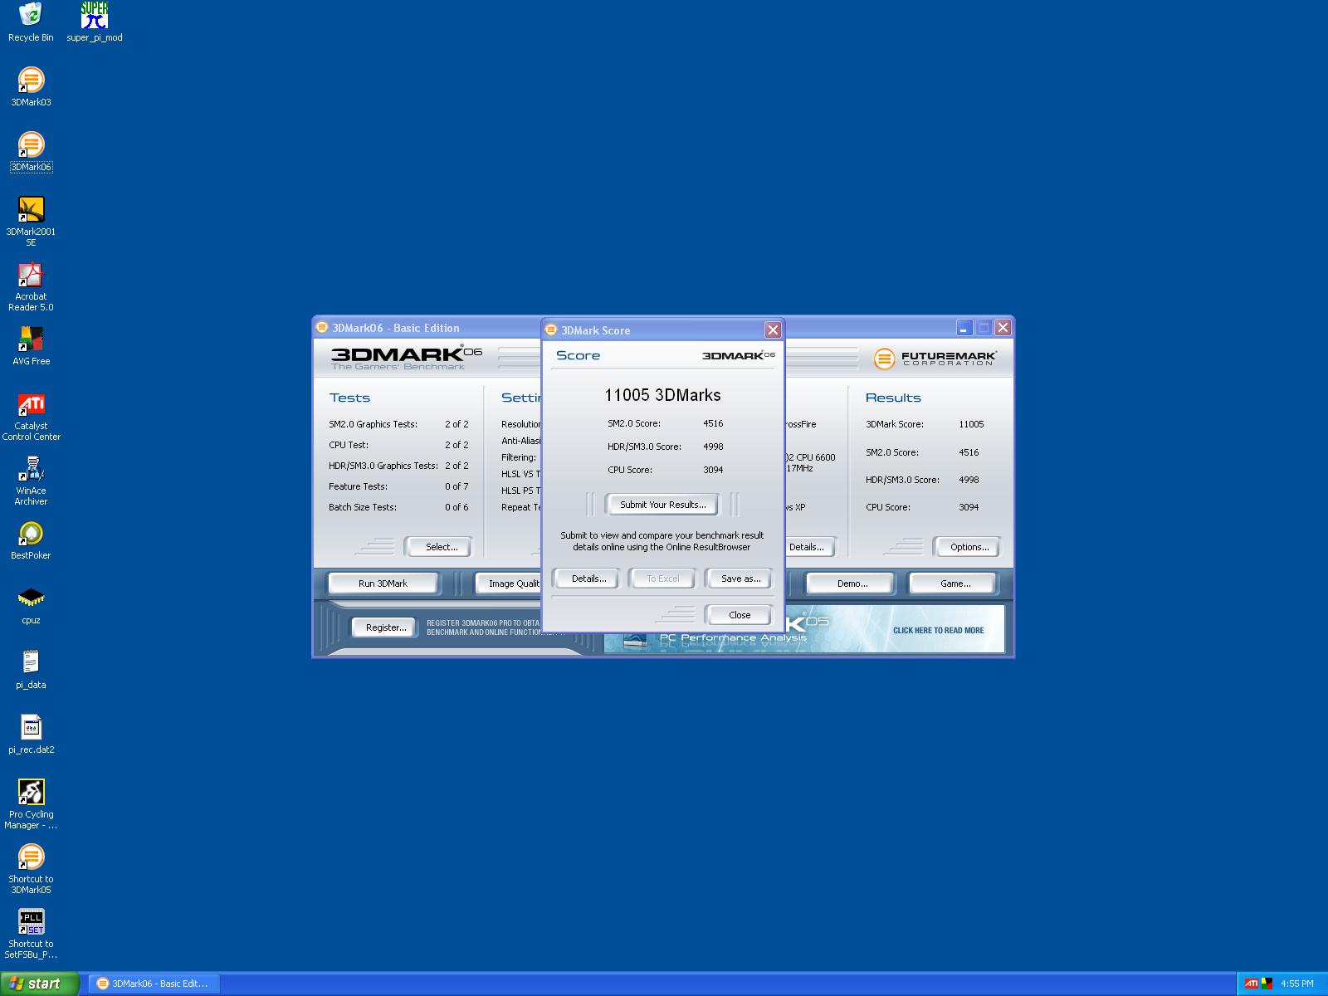
Task: Select the Shortcut to 3DMark05 icon
Action: tap(31, 868)
